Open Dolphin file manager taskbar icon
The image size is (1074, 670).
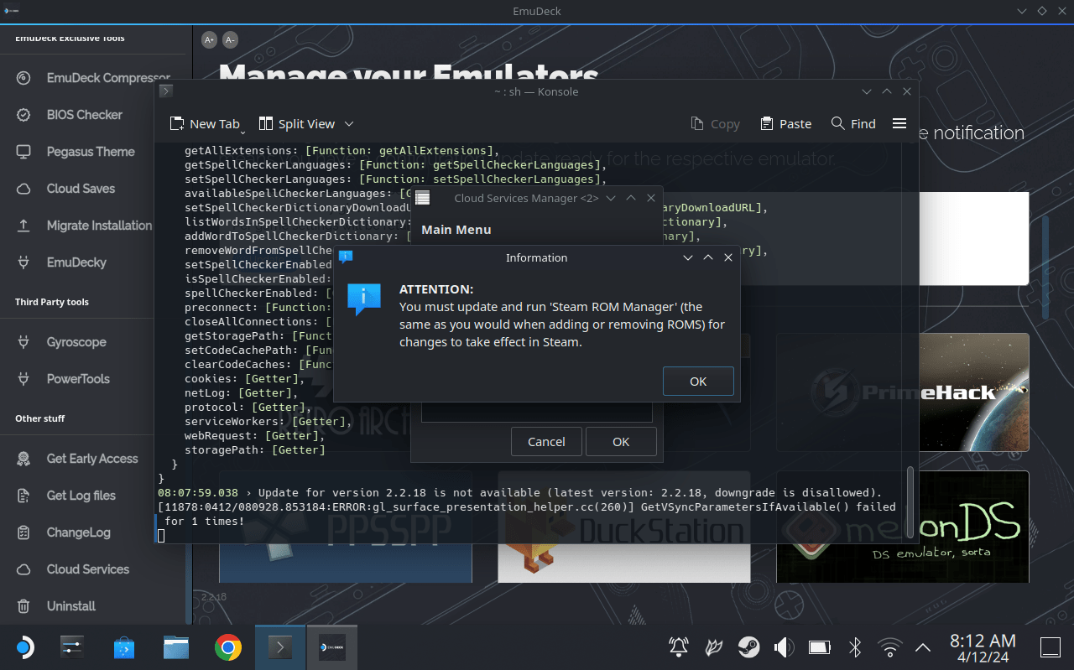tap(176, 647)
